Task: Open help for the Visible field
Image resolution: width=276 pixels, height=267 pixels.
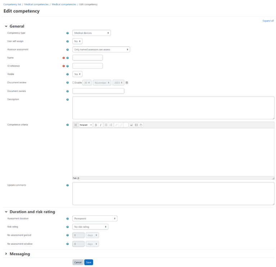Action: click(68, 74)
